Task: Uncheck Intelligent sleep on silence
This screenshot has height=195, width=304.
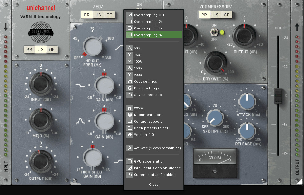Action: pos(129,168)
